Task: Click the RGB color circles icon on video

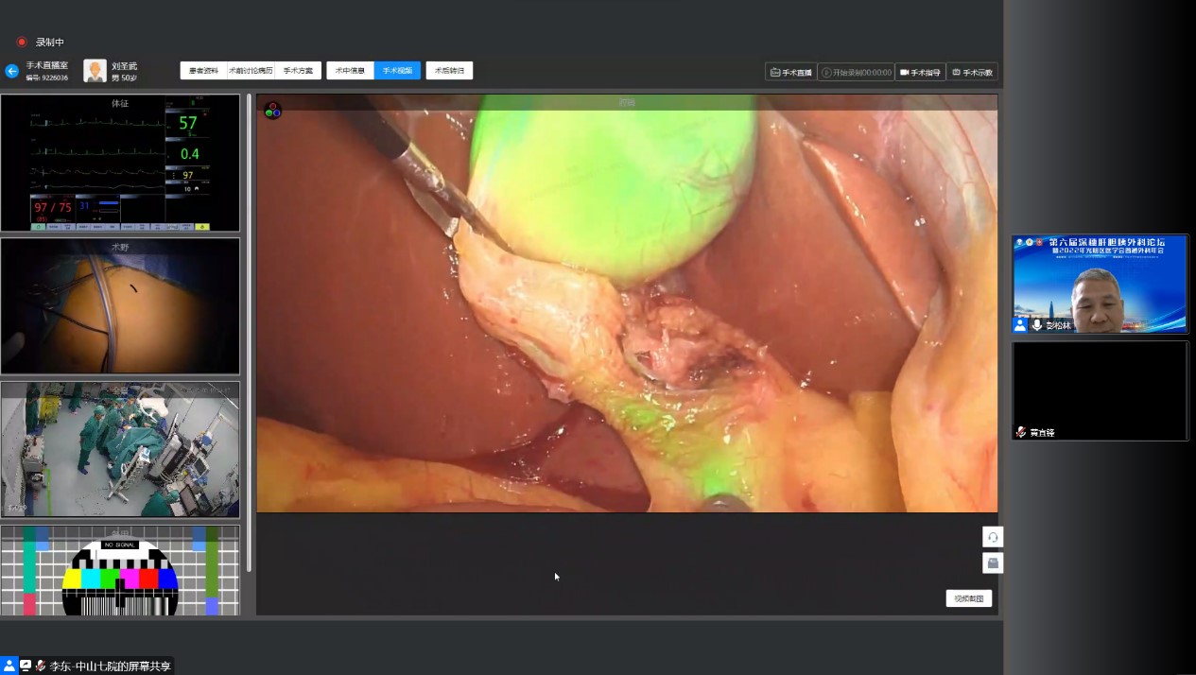Action: pyautogui.click(x=272, y=111)
